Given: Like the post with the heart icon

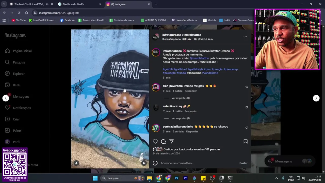Looking at the screenshot, I should tap(155, 142).
